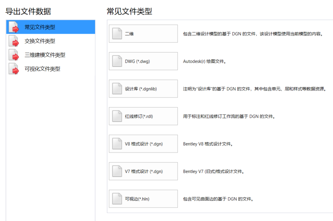Viewport: 333px width, 221px height.
Task: Click the red arrow icon beside 常见文件类型
Action: [14, 27]
